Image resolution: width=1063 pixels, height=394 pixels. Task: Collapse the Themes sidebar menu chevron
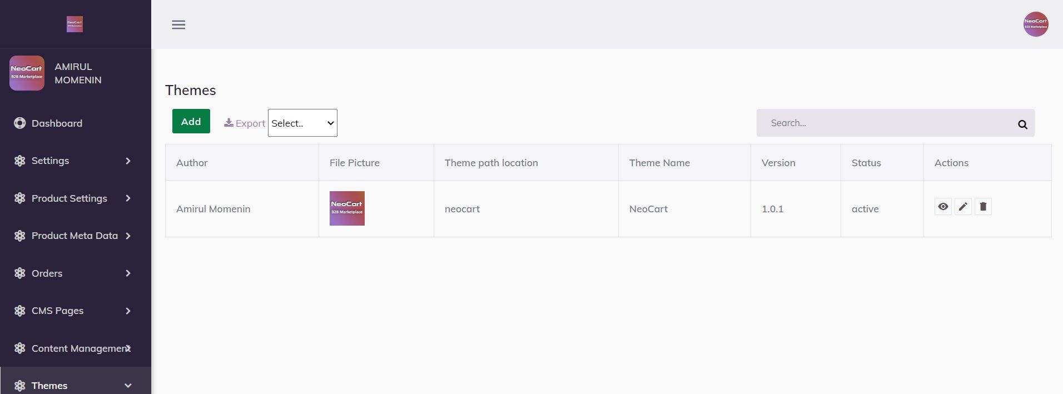[x=128, y=386]
